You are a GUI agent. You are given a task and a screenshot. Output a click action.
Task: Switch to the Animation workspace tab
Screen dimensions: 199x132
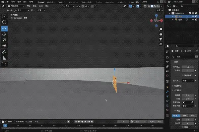pyautogui.click(x=110, y=2)
